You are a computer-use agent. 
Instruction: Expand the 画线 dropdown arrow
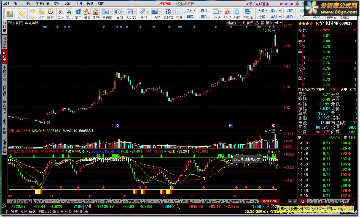click(148, 12)
